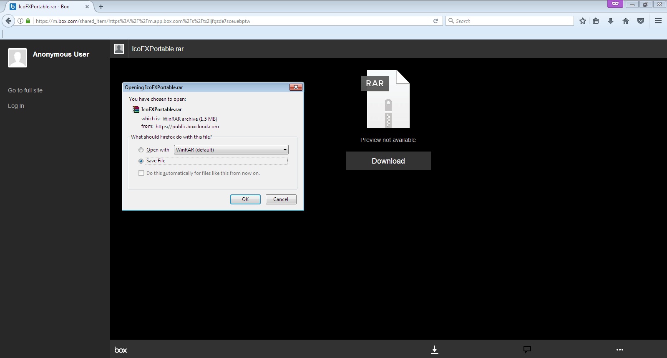
Task: Click the RAR file preview icon
Action: click(385, 99)
